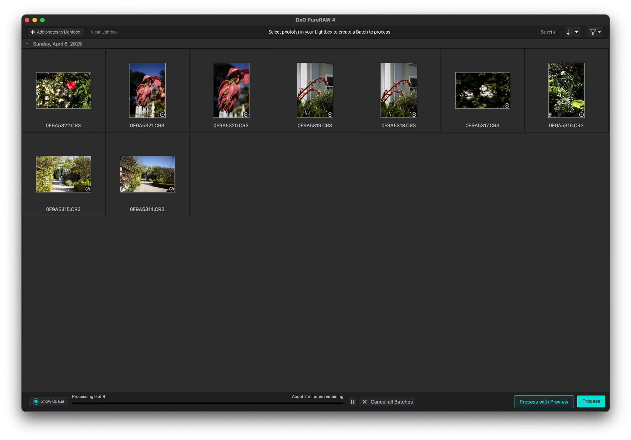Viewport: 631px width, 440px height.
Task: Click the Show Queue play icon
Action: [x=36, y=402]
